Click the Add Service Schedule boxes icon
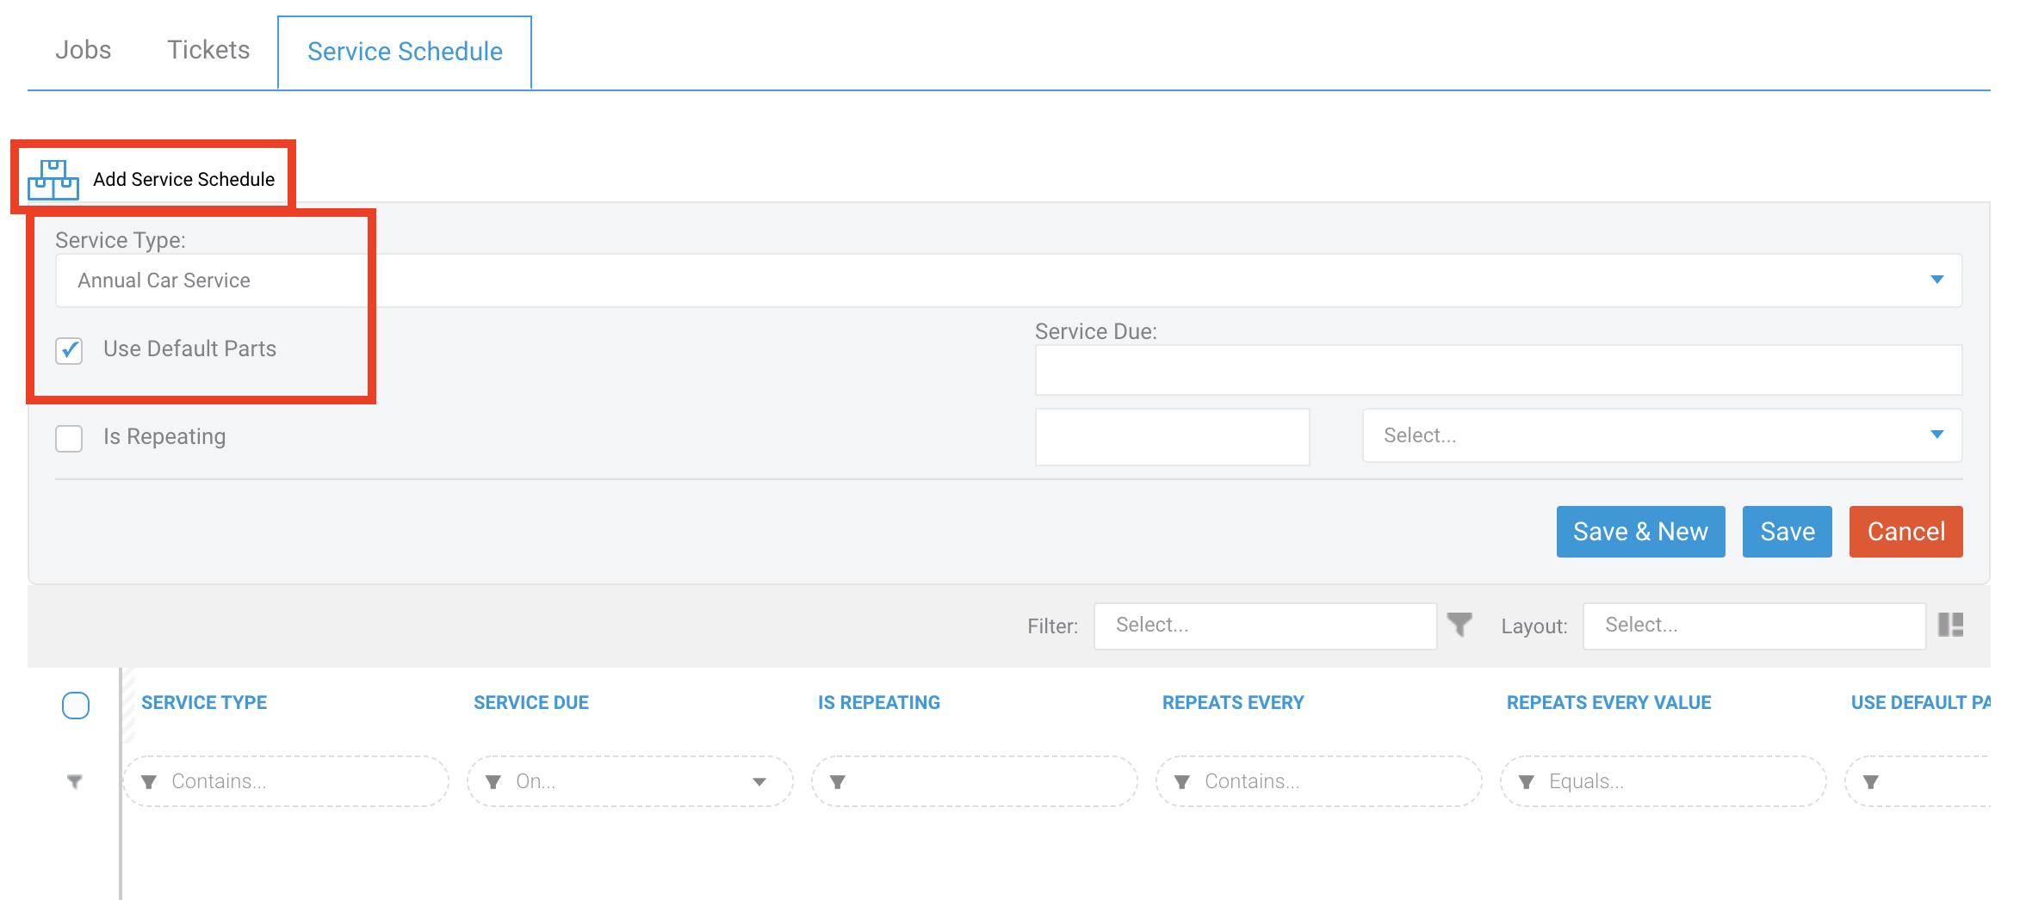Image resolution: width=2020 pixels, height=900 pixels. [53, 179]
